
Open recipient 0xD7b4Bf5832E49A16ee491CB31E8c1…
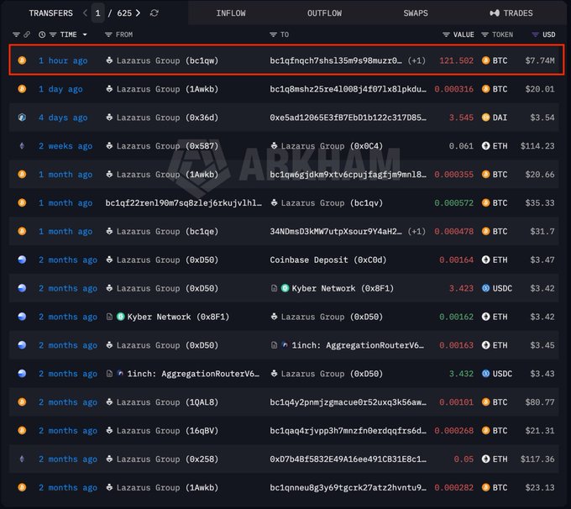click(348, 459)
